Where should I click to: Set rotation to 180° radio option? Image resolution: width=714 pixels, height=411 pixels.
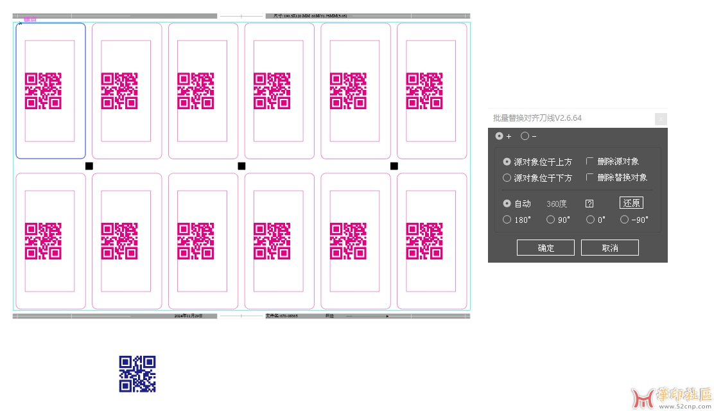(x=507, y=220)
